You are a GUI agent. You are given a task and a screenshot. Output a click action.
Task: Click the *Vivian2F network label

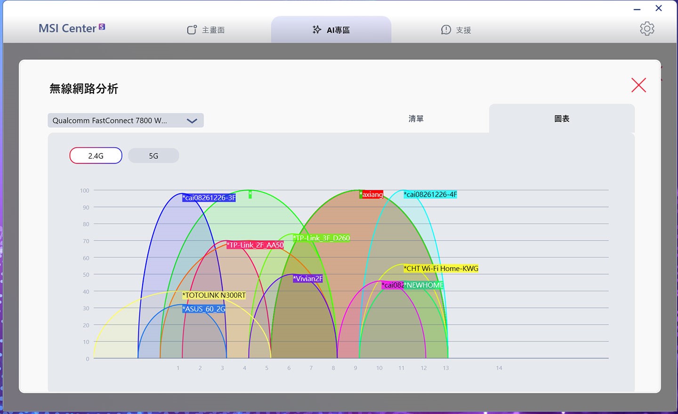point(308,279)
